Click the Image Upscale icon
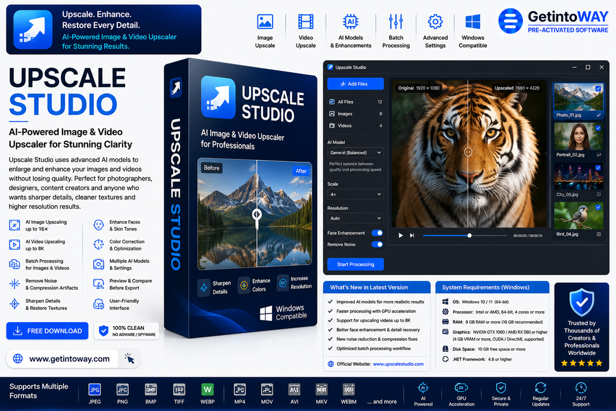This screenshot has height=411, width=616. tap(265, 22)
